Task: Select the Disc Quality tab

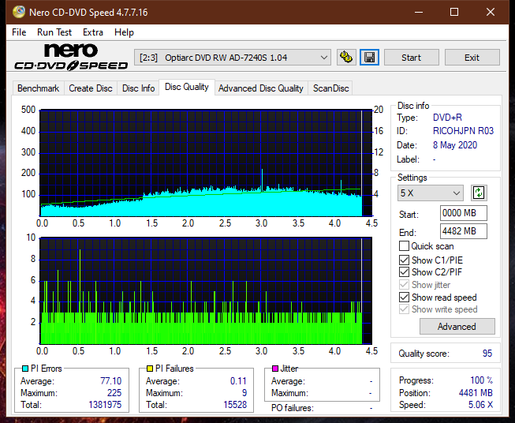Action: pyautogui.click(x=187, y=87)
